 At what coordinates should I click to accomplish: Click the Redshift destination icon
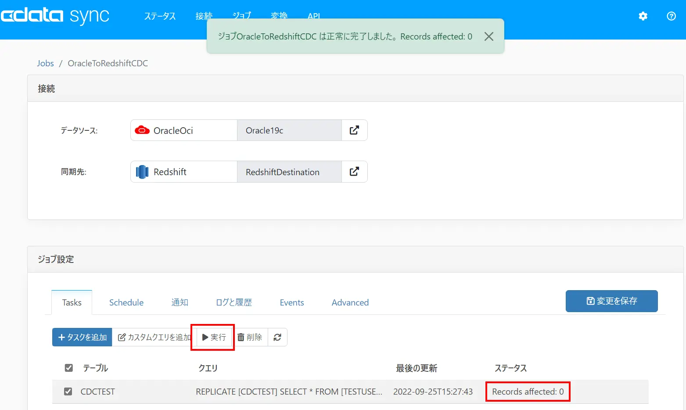[142, 172]
